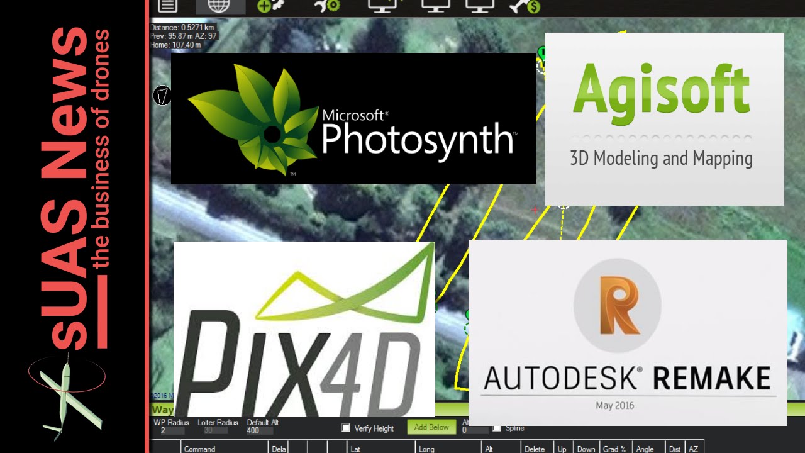Screen dimensions: 805x453
Task: Focus the Loiter Radius input field
Action: [x=216, y=431]
